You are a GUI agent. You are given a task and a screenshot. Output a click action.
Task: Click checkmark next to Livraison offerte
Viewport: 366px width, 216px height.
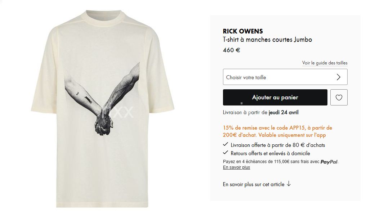(x=225, y=144)
